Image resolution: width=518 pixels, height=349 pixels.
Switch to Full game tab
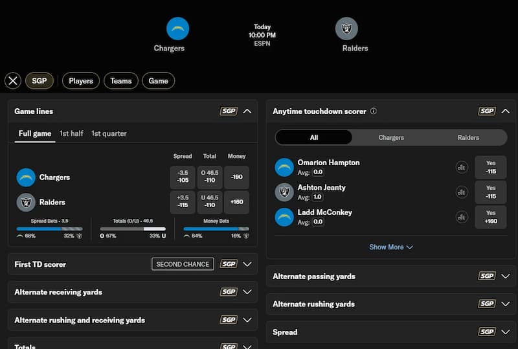[35, 133]
